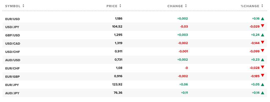Sort by %CHANGE column sort arrows
The height and width of the screenshot is (102, 270).
[x=262, y=6]
